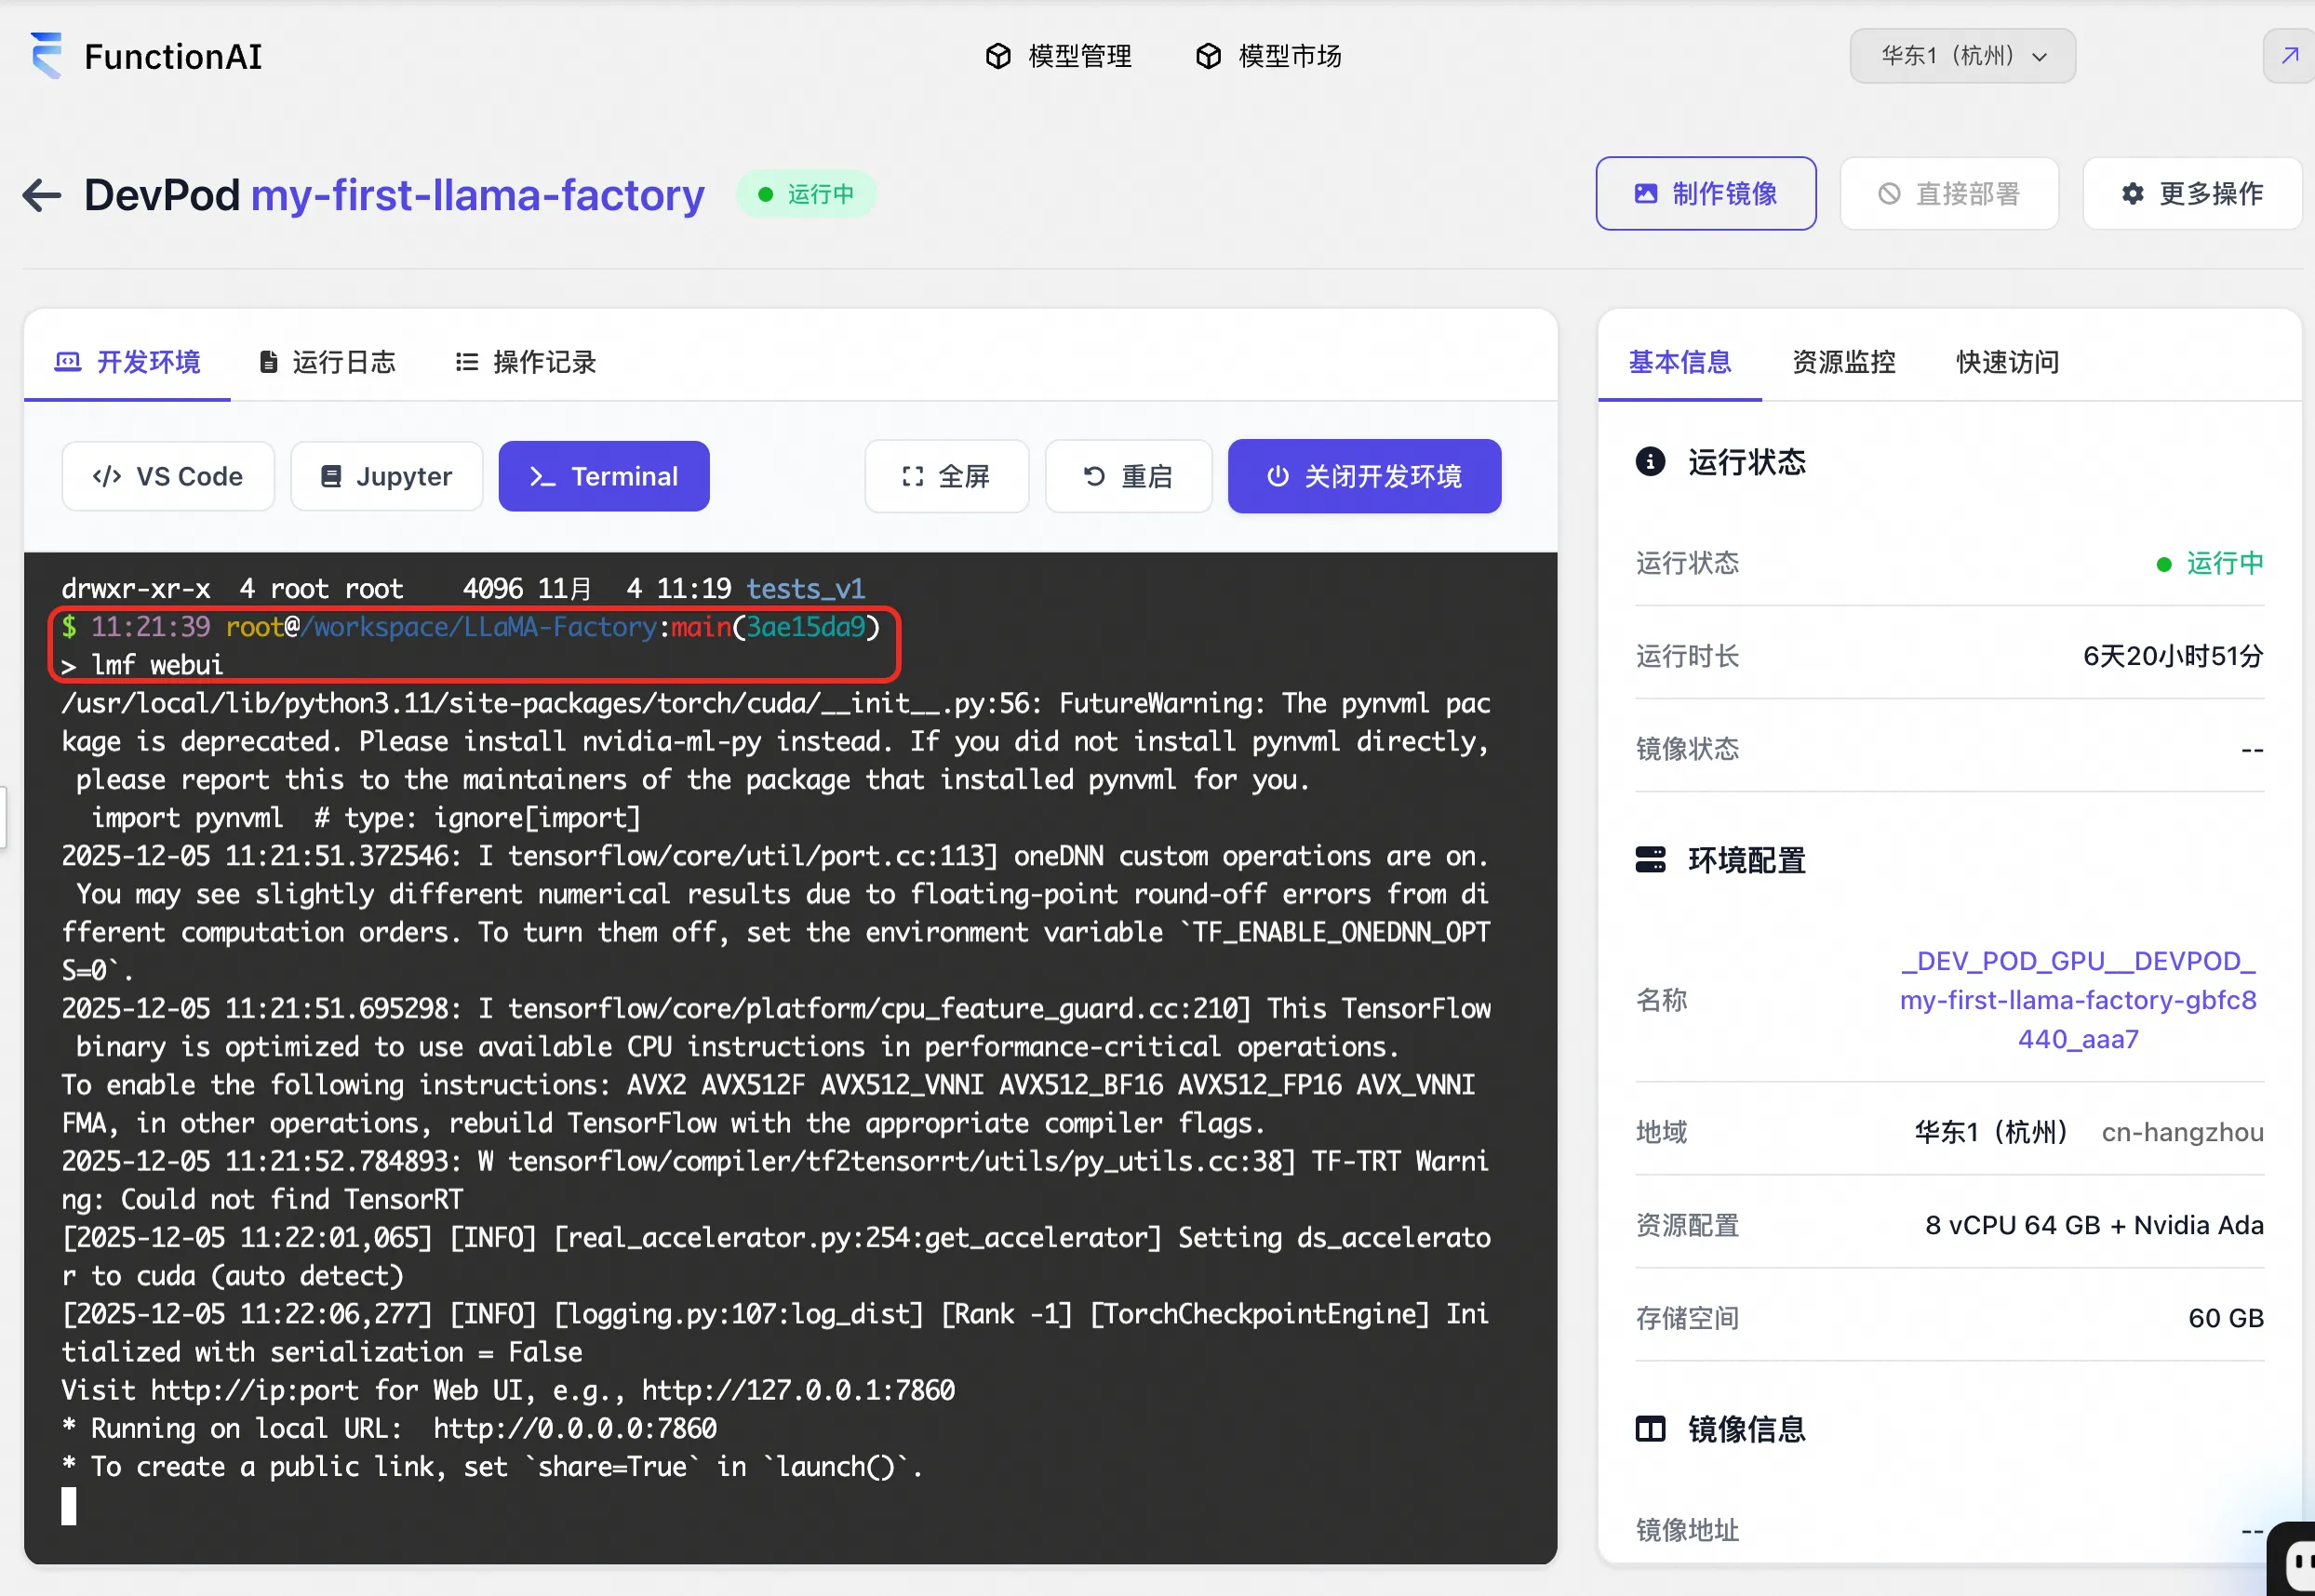Open the 华东1（杭州） region dropdown
The height and width of the screenshot is (1596, 2315).
coord(1961,56)
